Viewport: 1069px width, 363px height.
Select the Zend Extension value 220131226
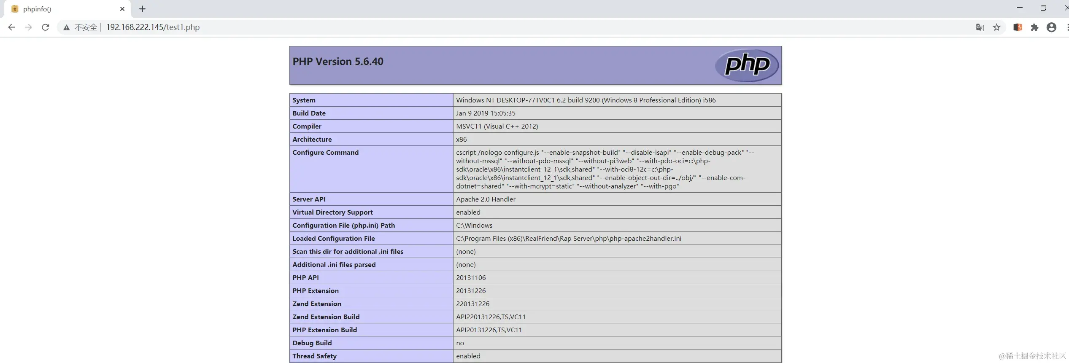(472, 304)
